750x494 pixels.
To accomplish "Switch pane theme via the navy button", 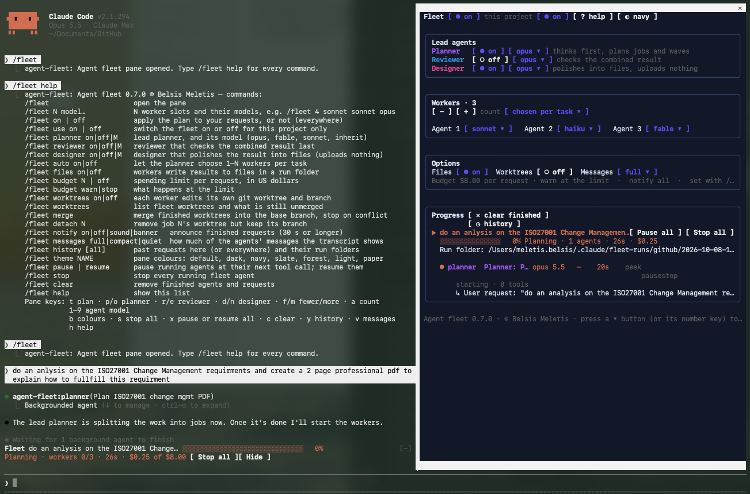I will (x=637, y=17).
